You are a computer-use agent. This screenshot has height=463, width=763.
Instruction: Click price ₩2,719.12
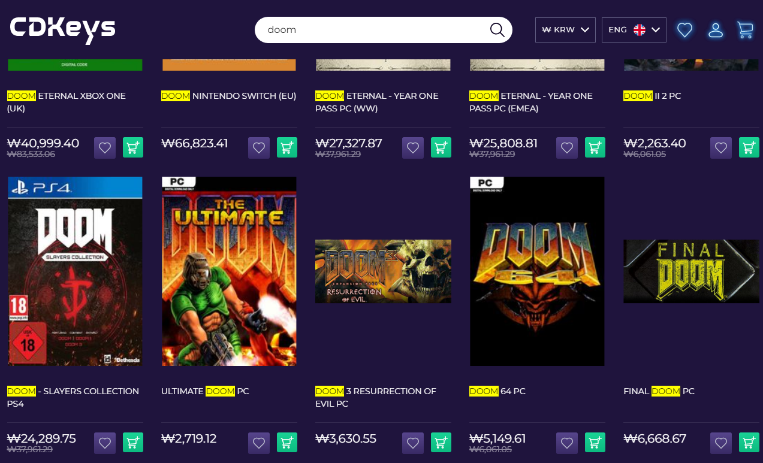(189, 439)
